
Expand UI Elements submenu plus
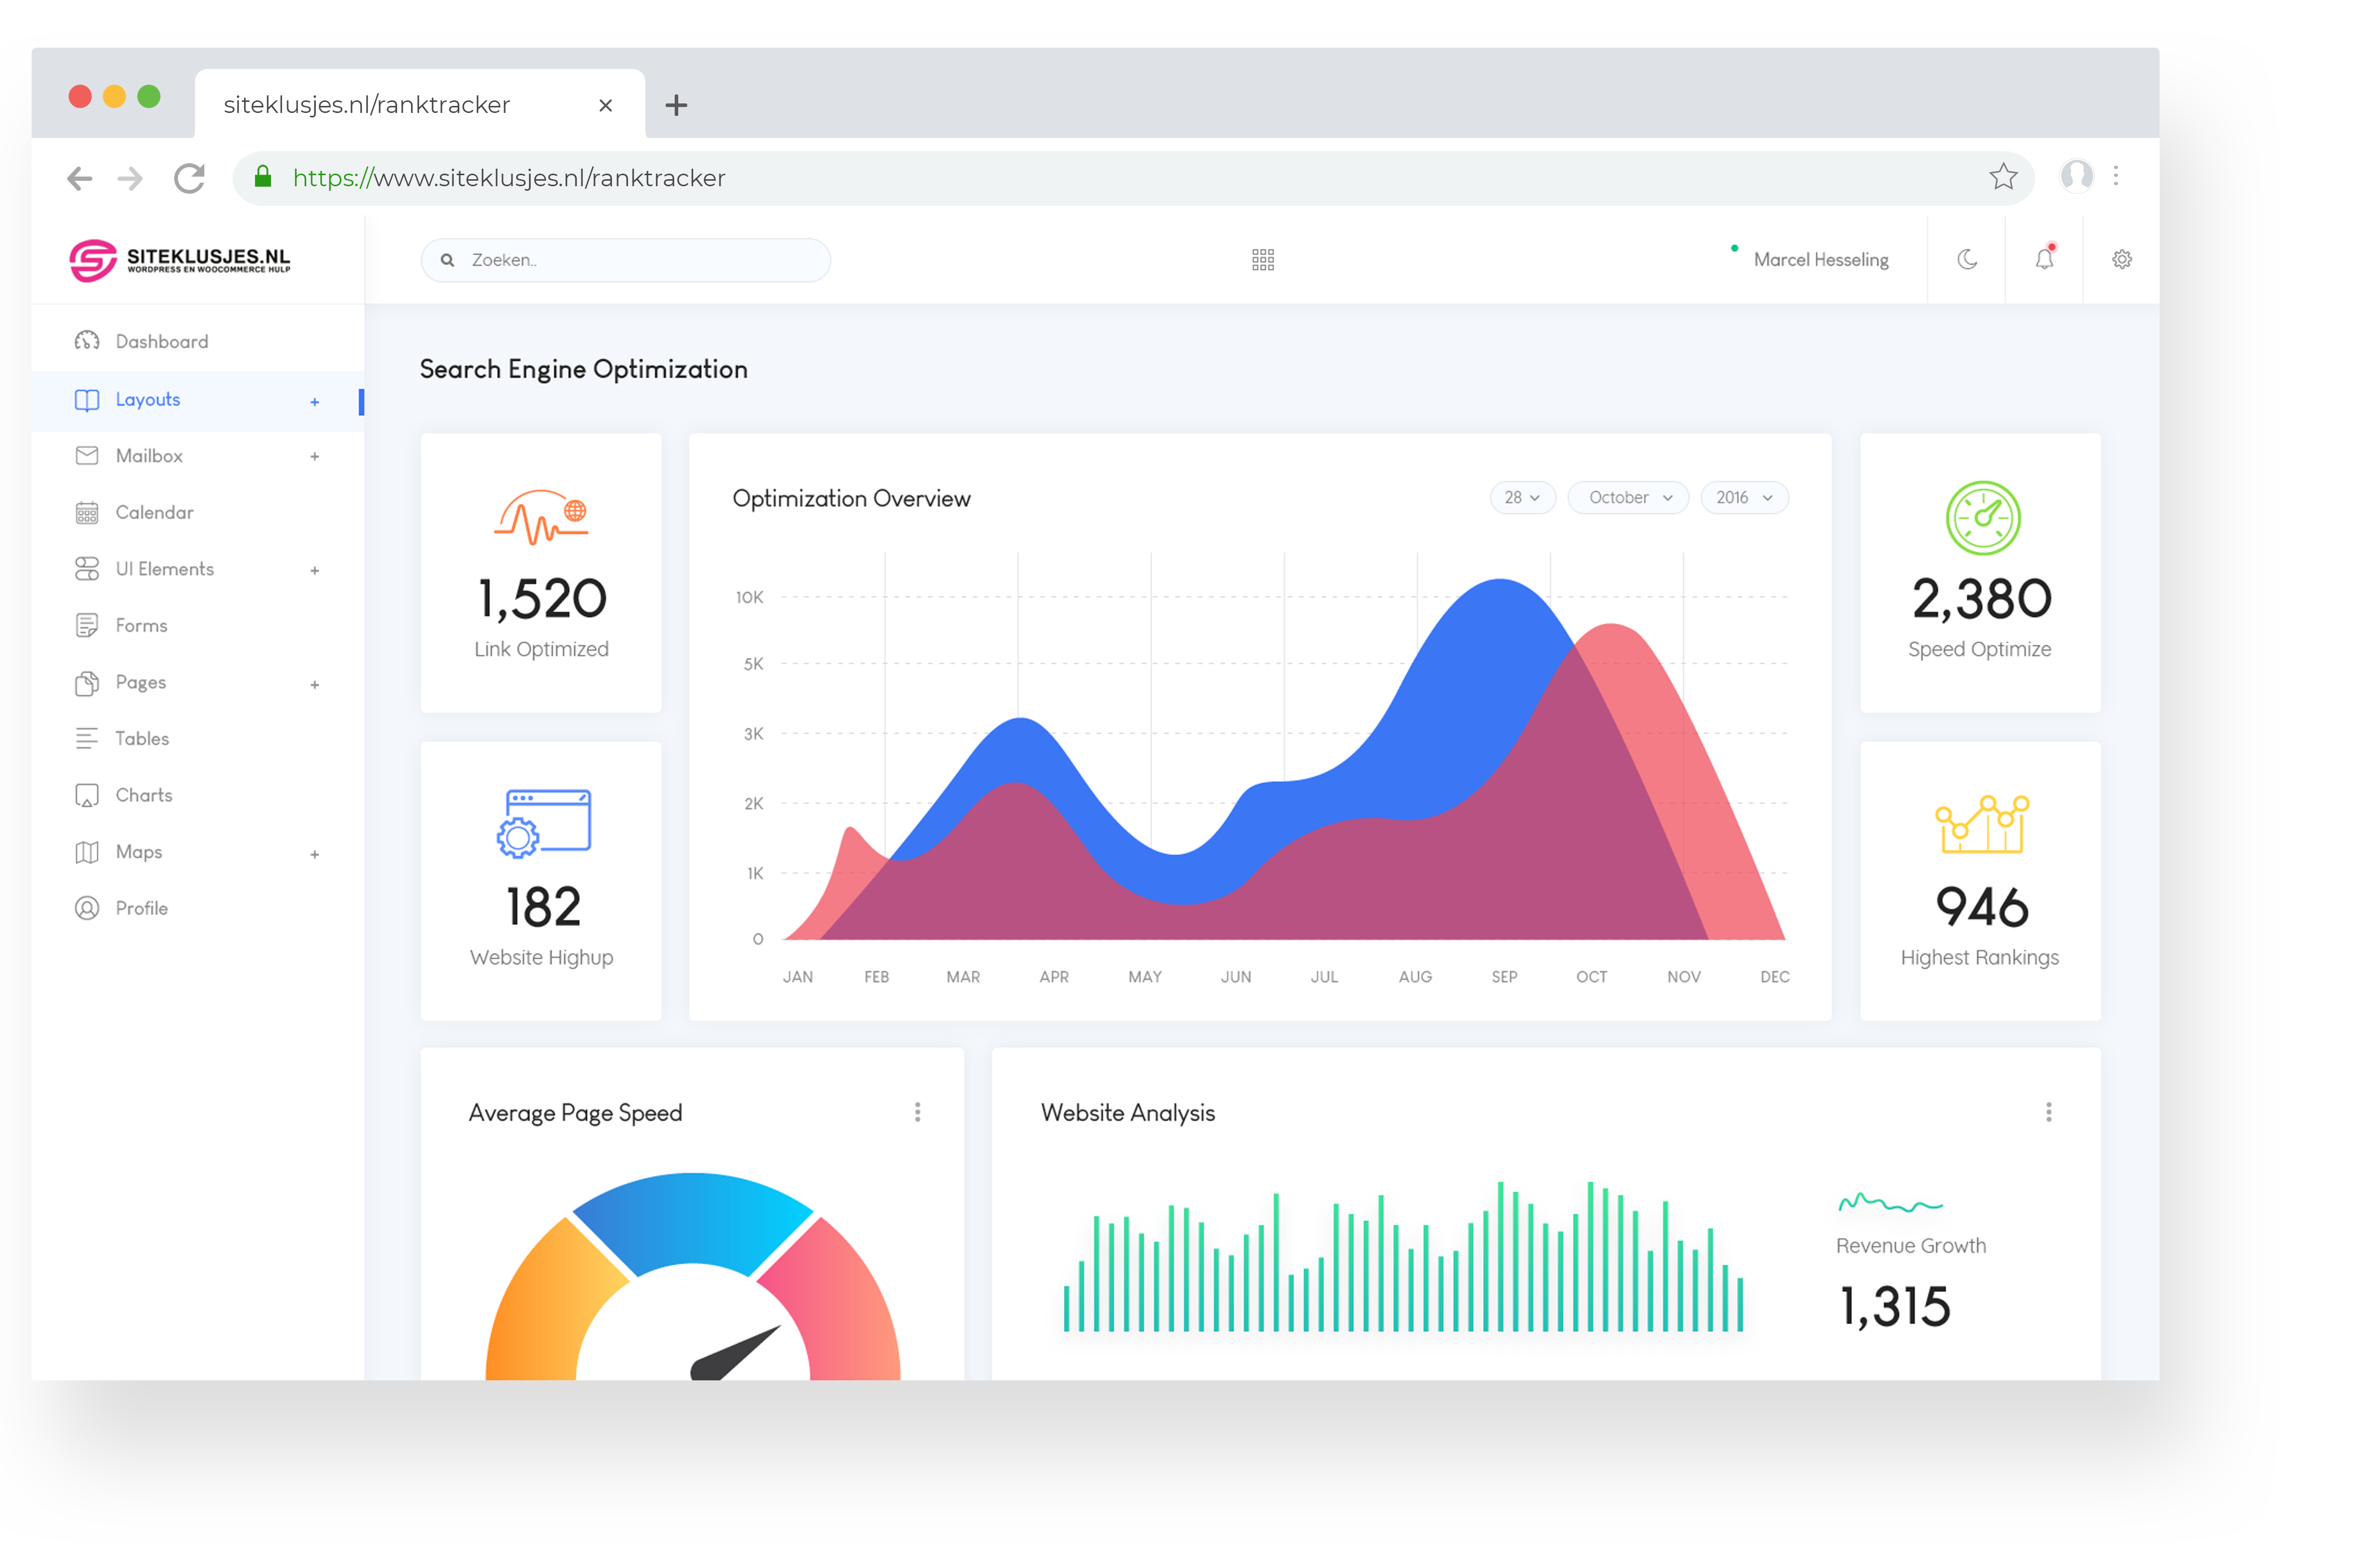point(315,570)
